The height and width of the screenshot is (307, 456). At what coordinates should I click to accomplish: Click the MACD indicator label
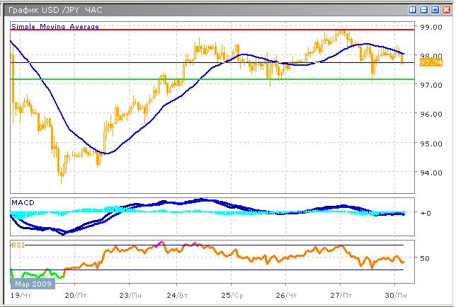[22, 202]
